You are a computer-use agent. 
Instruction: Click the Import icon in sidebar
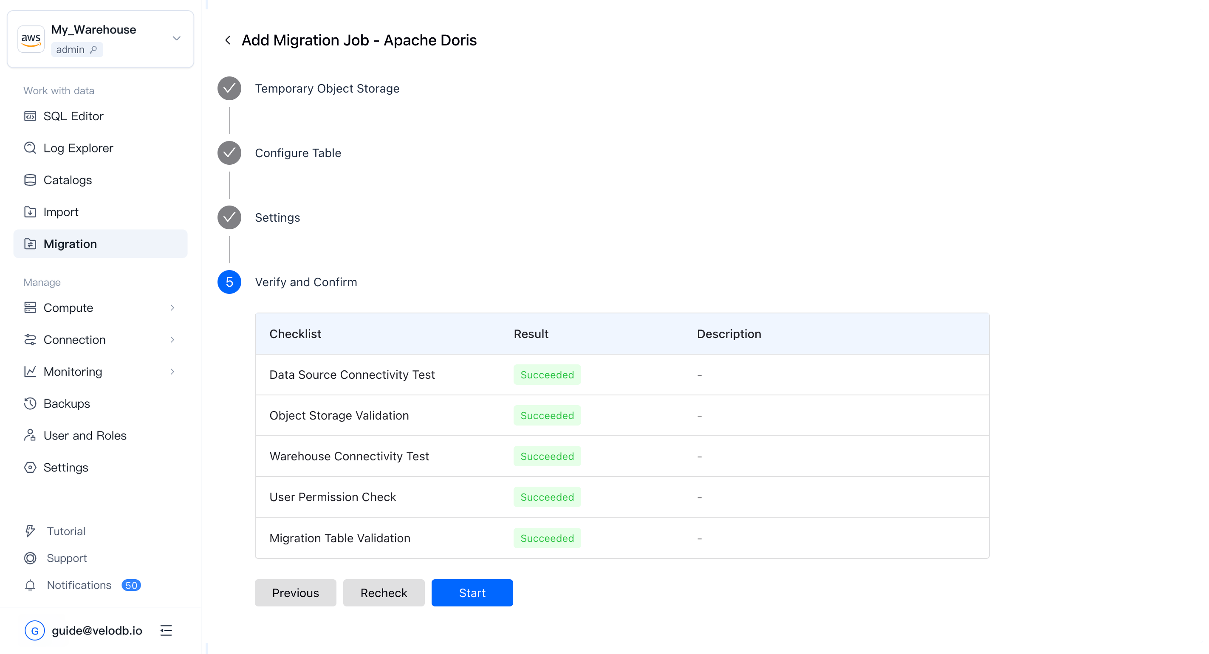pos(30,212)
